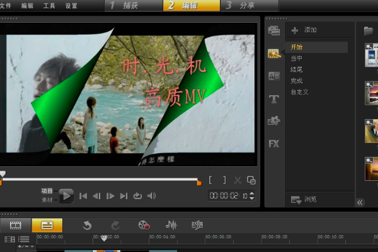Select the portrait template thumbnail
This screenshot has height=252, width=378.
[372, 131]
